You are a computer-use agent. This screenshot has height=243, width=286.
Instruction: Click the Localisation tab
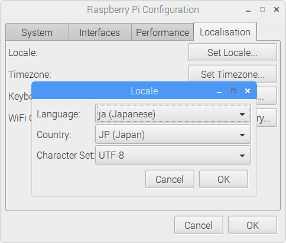[225, 32]
